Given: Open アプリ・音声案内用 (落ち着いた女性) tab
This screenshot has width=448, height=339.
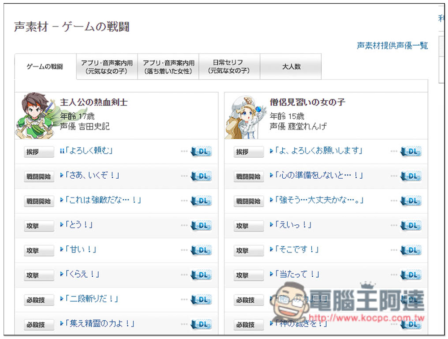Looking at the screenshot, I should (x=168, y=67).
